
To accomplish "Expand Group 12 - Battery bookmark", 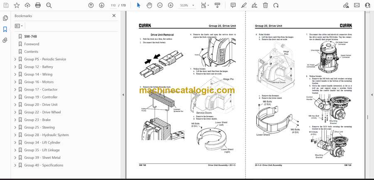I will pyautogui.click(x=15, y=67).
